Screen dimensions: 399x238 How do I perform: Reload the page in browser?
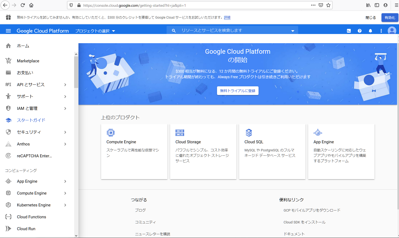click(23, 5)
